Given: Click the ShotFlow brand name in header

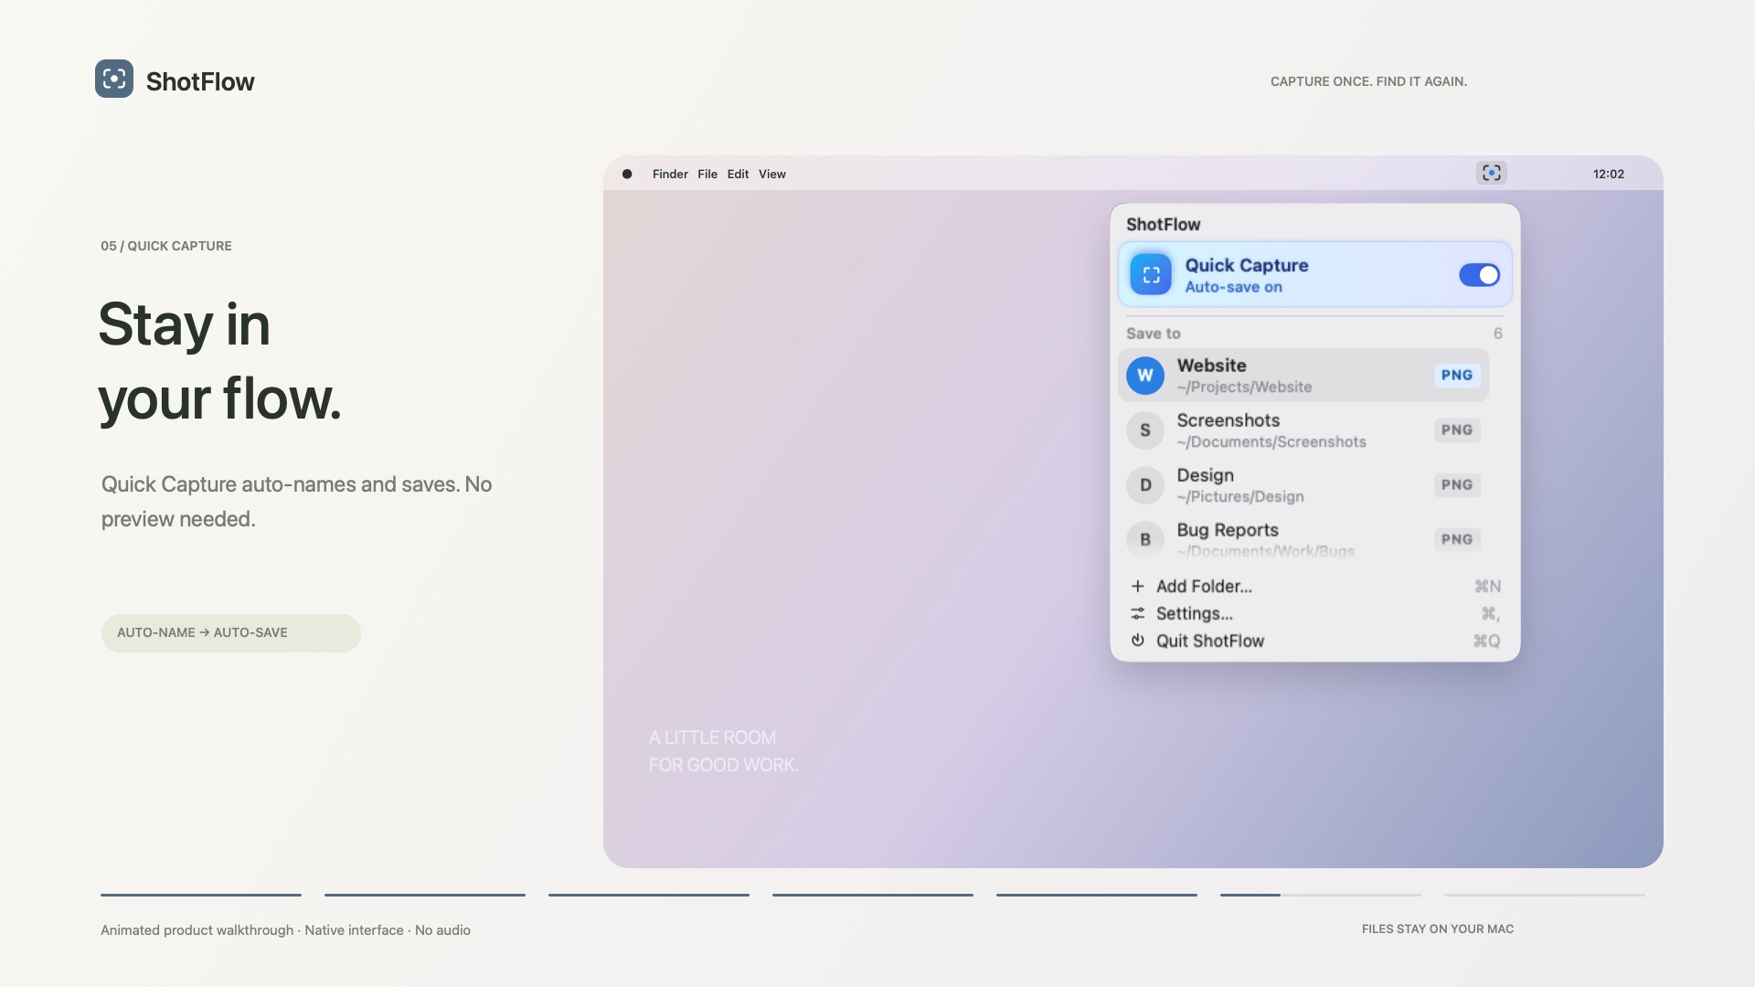Looking at the screenshot, I should click(x=200, y=81).
